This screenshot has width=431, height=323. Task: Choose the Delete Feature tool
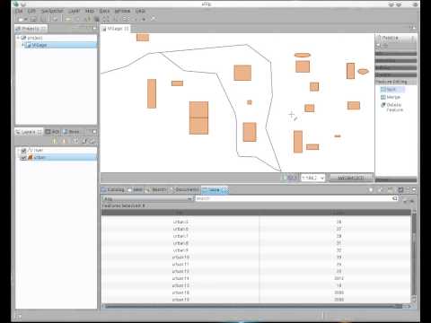(392, 107)
